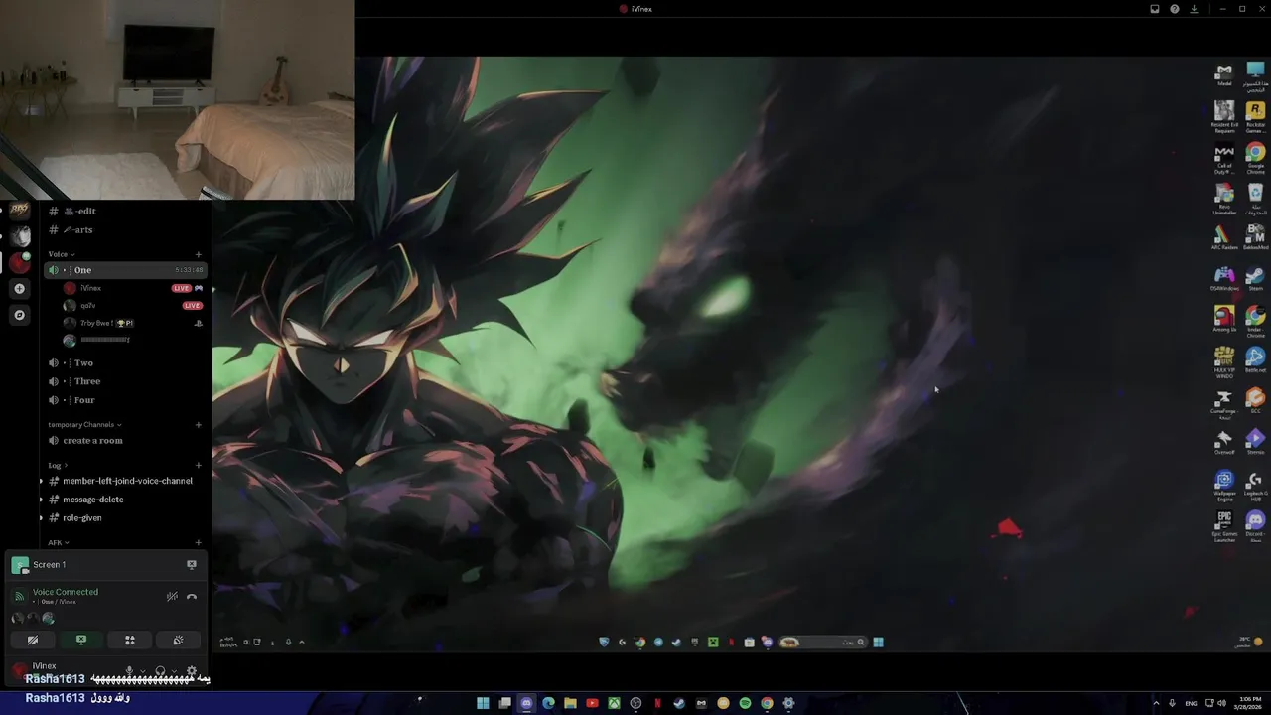The width and height of the screenshot is (1271, 715).
Task: Toggle camera button in voice panel
Action: point(33,641)
